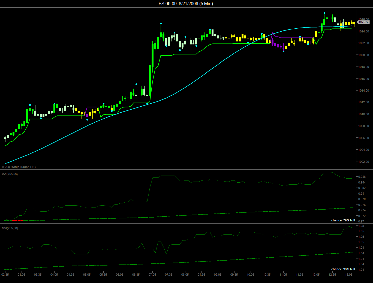Click the 1010.00 price axis label
The height and width of the screenshot is (283, 373).
click(x=364, y=114)
